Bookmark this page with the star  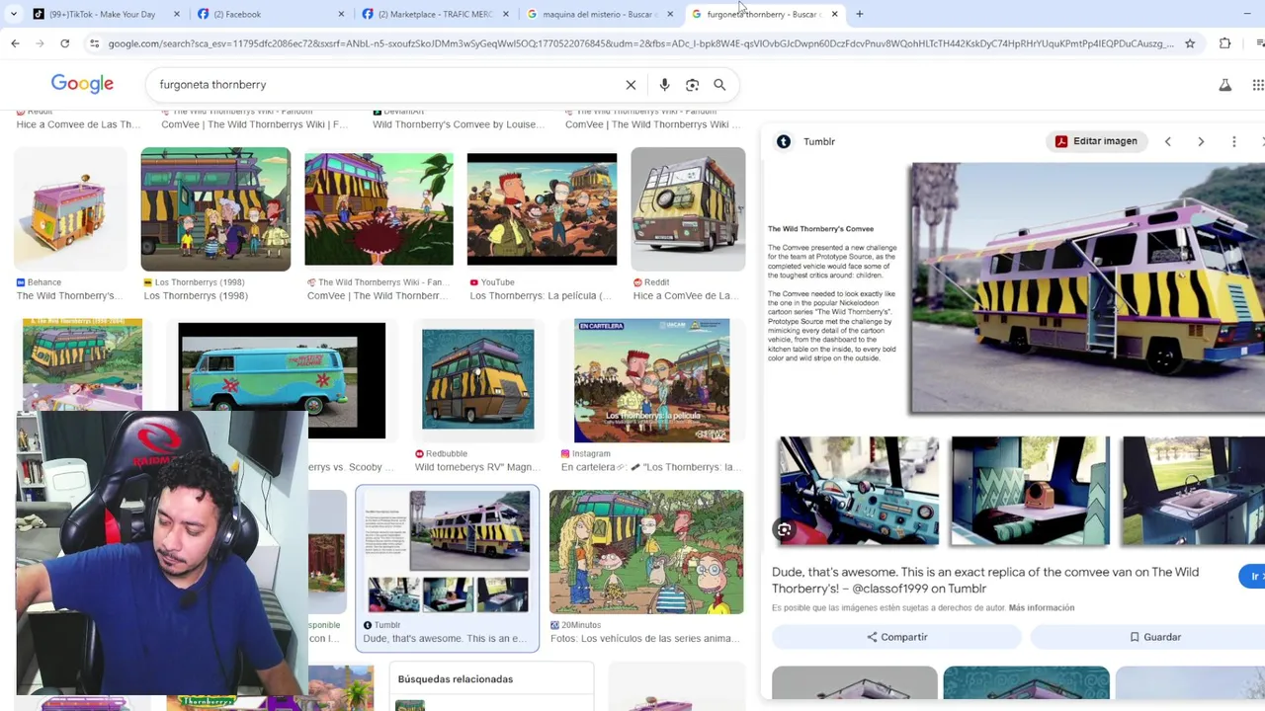pyautogui.click(x=1190, y=43)
